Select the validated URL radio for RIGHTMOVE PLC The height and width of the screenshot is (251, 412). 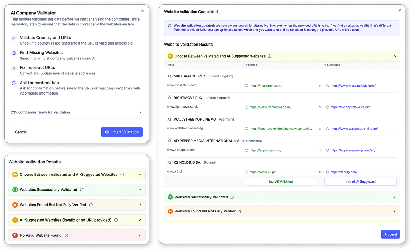[x=246, y=107]
